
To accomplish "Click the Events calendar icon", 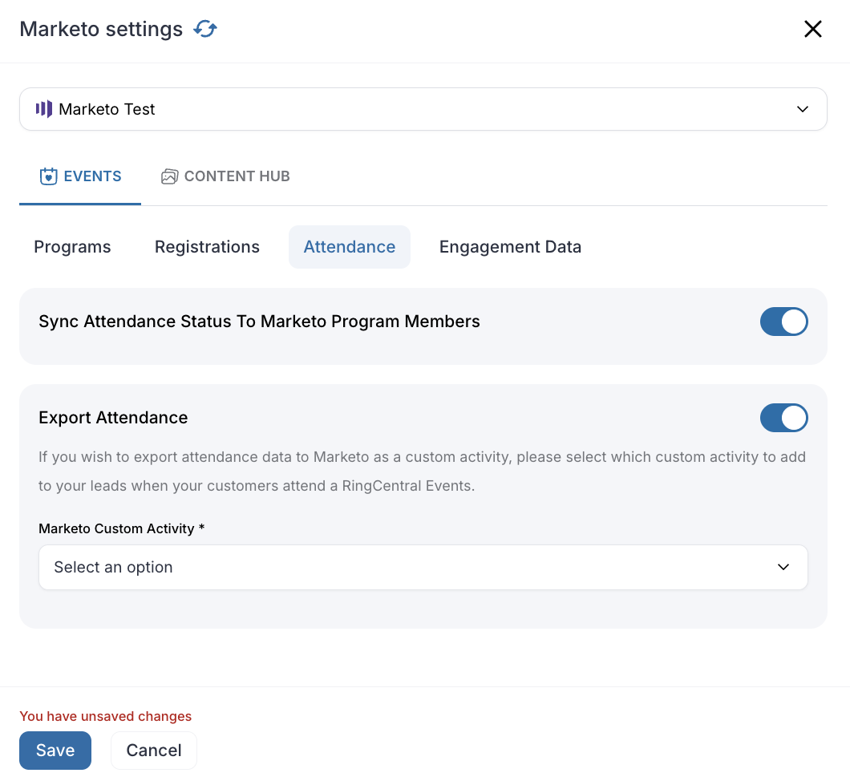I will 48,176.
